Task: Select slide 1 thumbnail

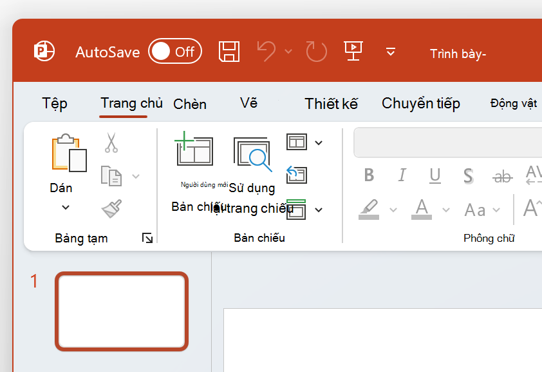Action: [122, 311]
